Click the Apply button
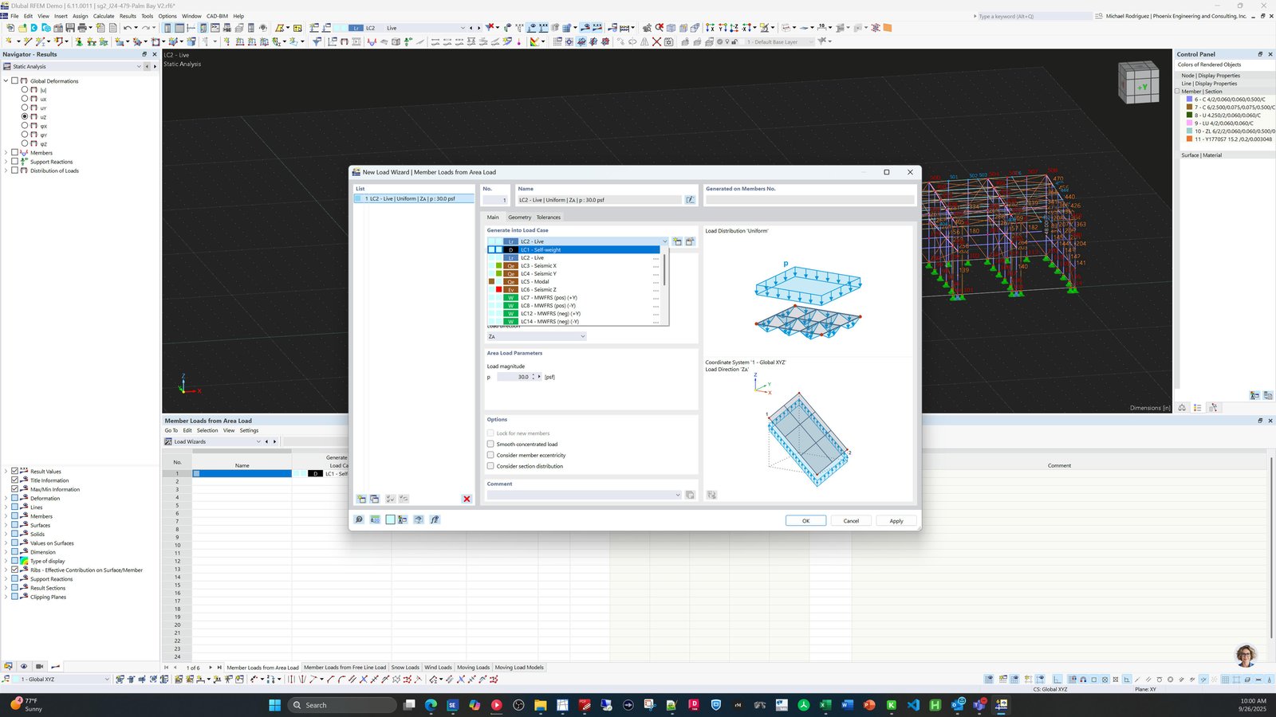This screenshot has width=1276, height=717. click(x=896, y=520)
